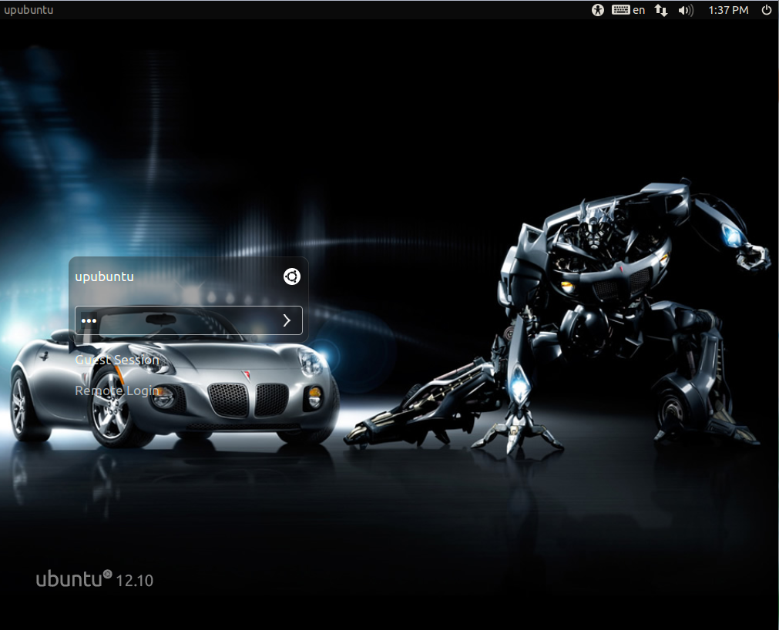This screenshot has height=630, width=779.
Task: Submit password with the arrow button
Action: (x=287, y=320)
